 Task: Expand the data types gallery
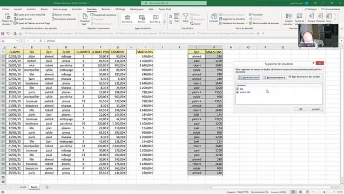click(x=164, y=22)
